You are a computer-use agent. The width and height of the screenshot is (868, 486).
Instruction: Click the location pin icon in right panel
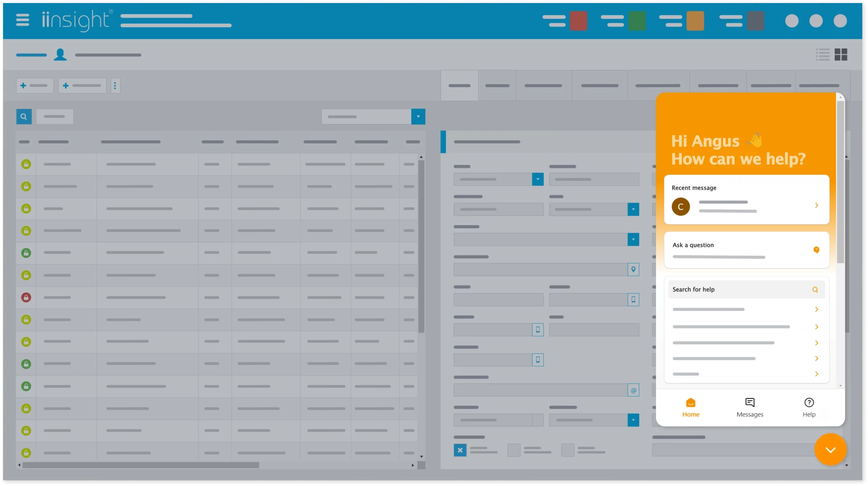[x=633, y=270]
